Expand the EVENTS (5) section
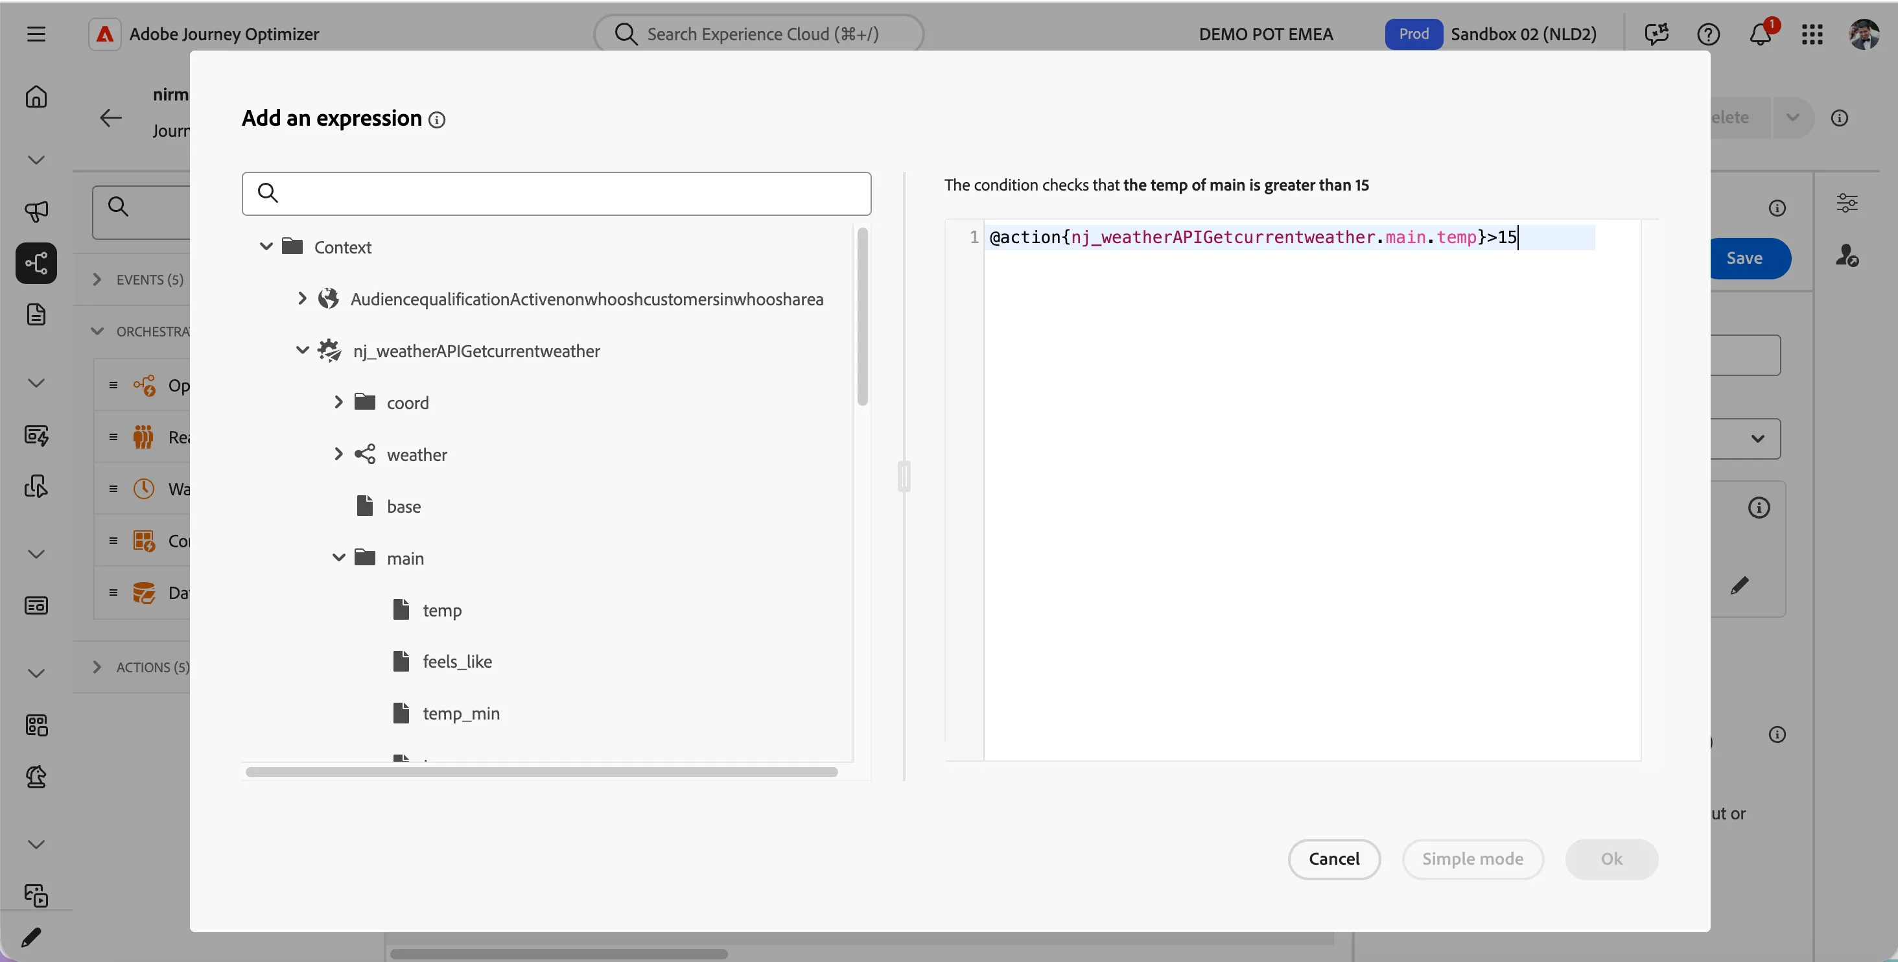The height and width of the screenshot is (962, 1898). (97, 279)
